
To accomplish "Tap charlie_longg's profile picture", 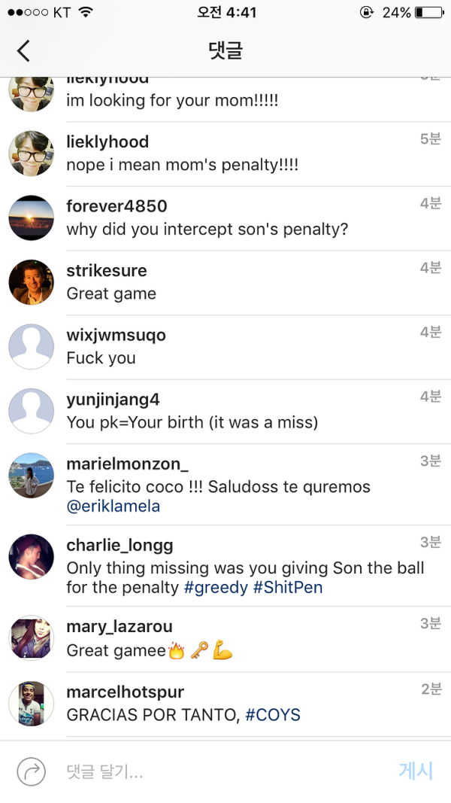I will tap(32, 557).
